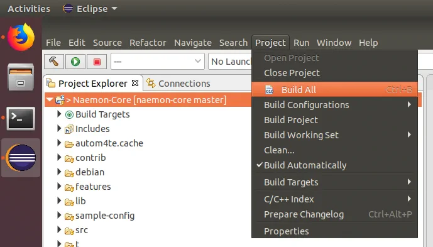Open the Search menu
Image resolution: width=433 pixels, height=247 pixels.
(x=233, y=43)
